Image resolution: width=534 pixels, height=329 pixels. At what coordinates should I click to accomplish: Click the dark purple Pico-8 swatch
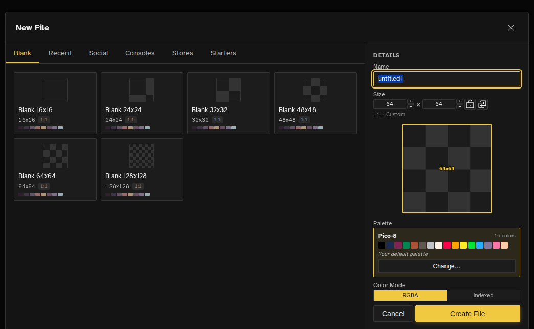click(398, 245)
